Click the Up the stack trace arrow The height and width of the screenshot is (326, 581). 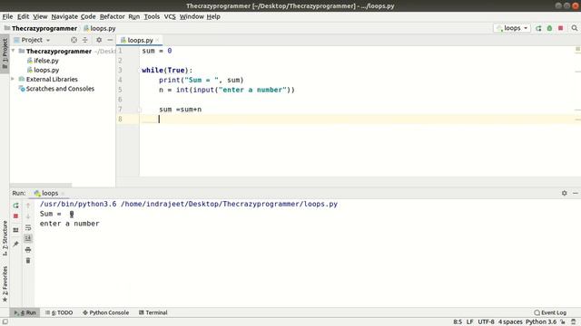pos(28,206)
